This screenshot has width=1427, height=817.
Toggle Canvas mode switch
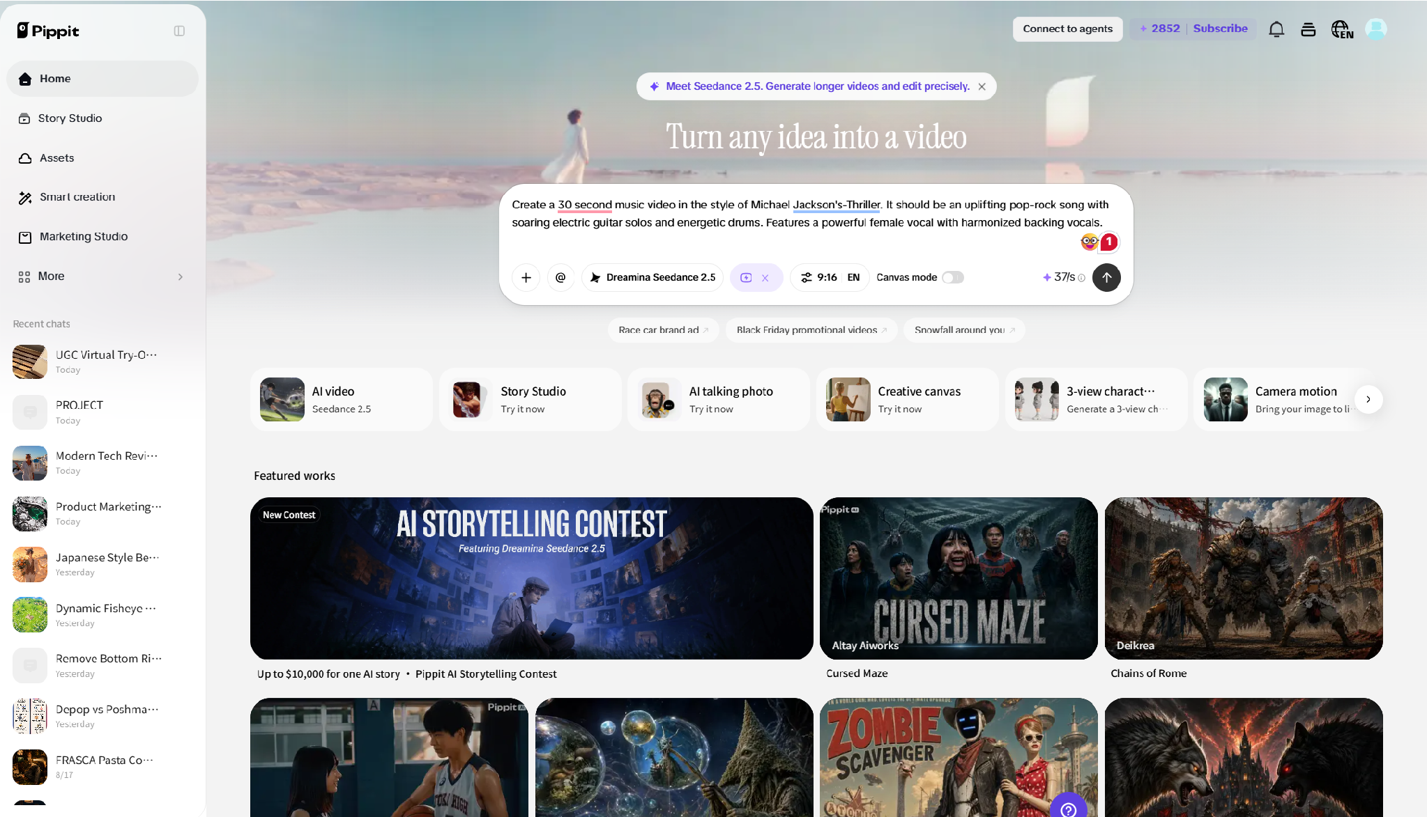(952, 277)
